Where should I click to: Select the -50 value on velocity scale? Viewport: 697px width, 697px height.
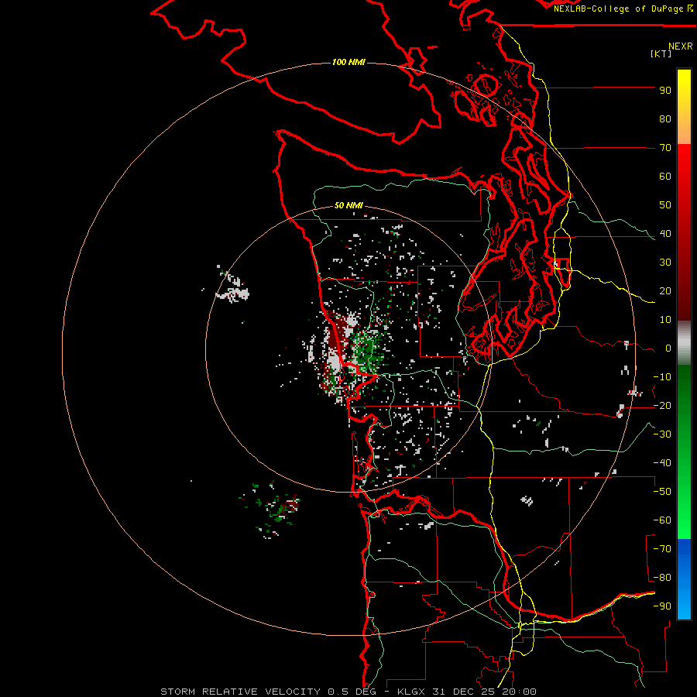click(662, 492)
